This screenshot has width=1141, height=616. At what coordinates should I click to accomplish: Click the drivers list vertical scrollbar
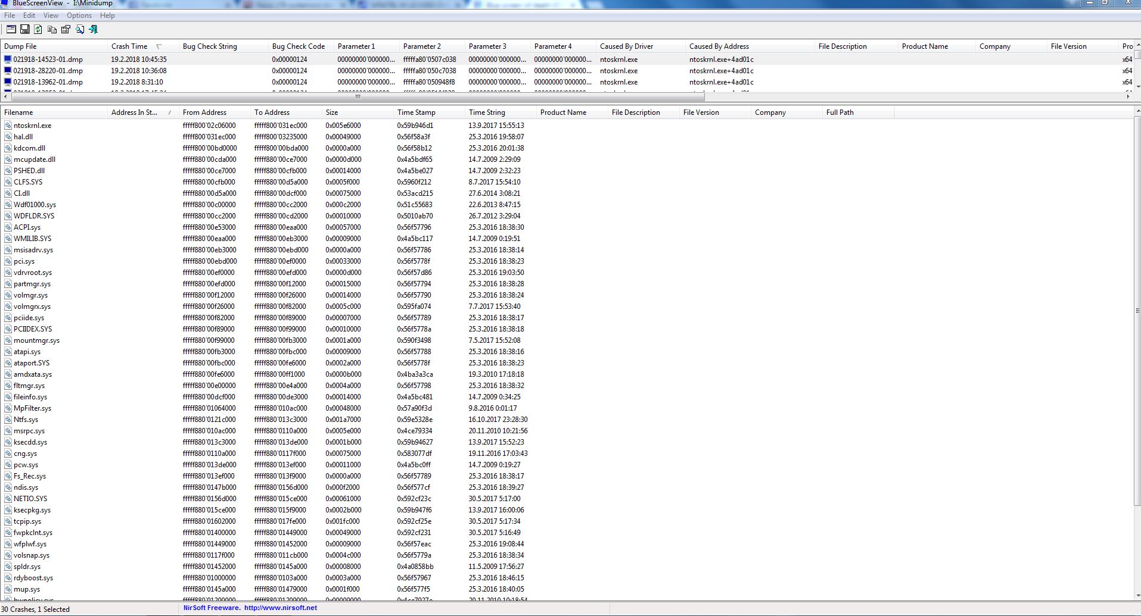coord(1137,310)
